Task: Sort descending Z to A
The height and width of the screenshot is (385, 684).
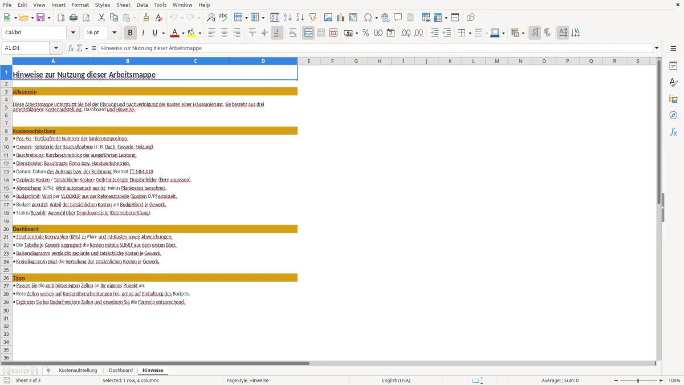Action: pyautogui.click(x=300, y=18)
